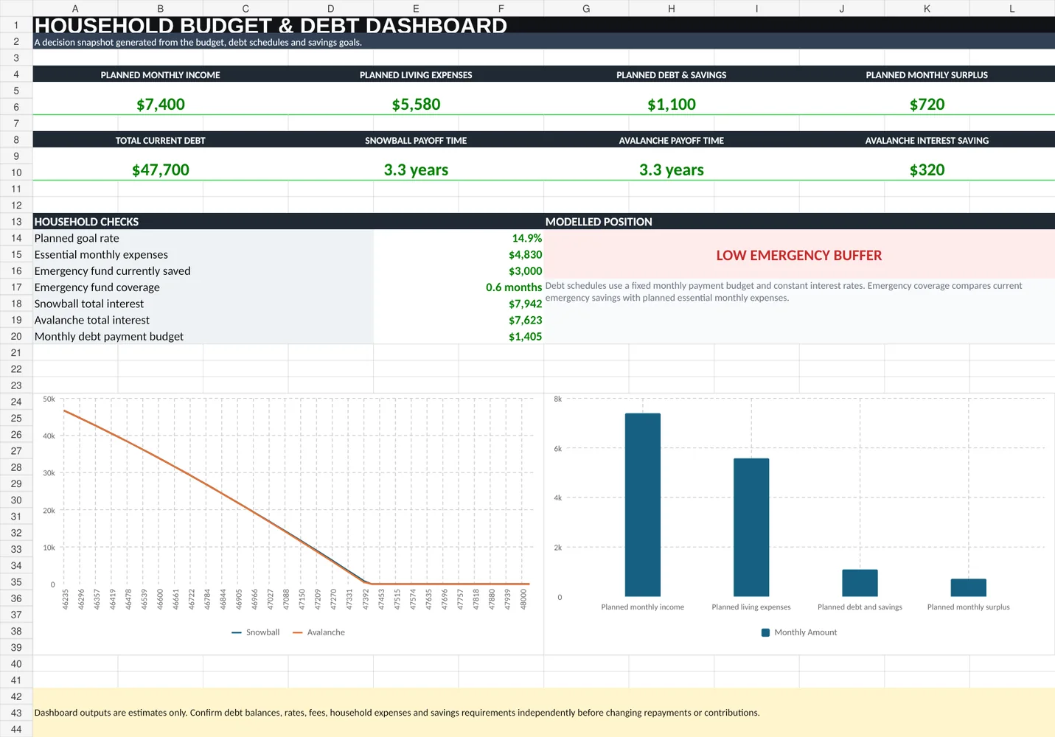
Task: Click the Modelled Position section header
Action: point(599,222)
